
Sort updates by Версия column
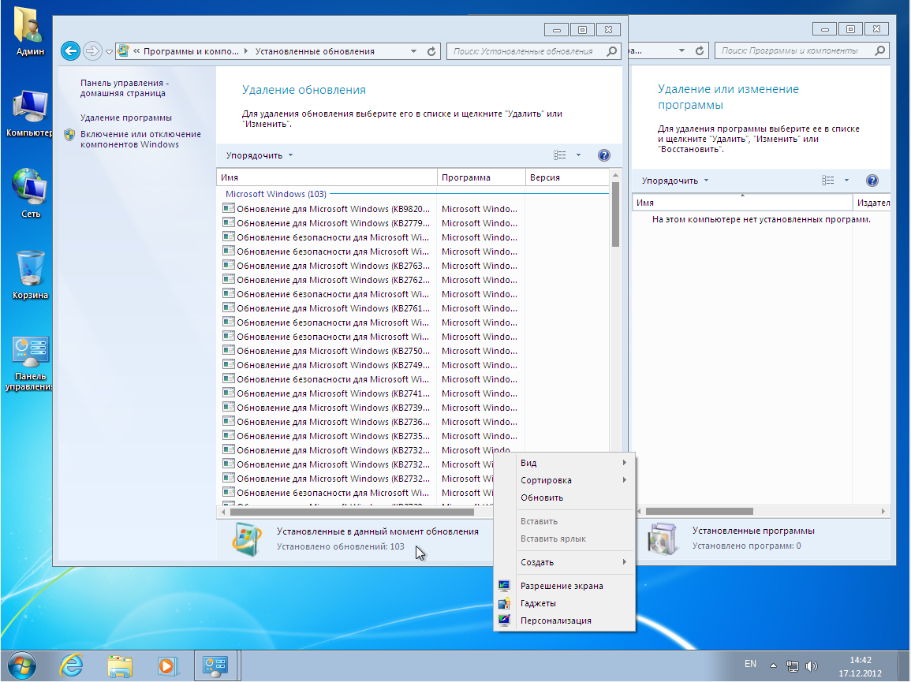coord(567,177)
